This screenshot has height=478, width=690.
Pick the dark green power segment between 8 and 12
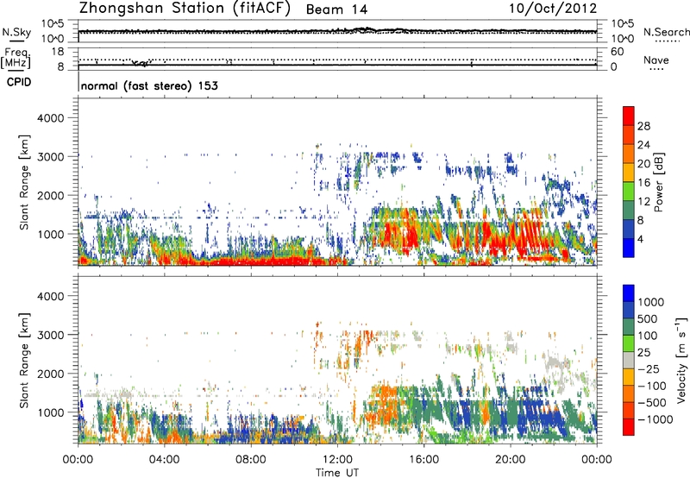point(629,211)
